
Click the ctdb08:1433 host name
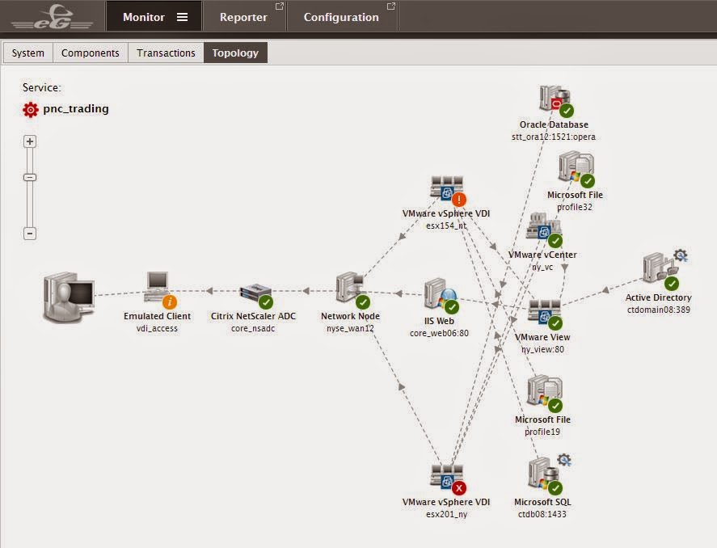[x=542, y=514]
